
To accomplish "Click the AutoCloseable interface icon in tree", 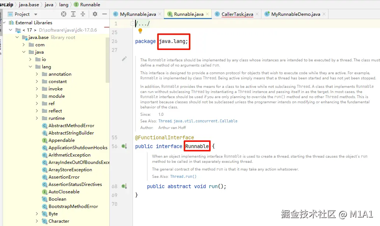I will click(44, 192).
